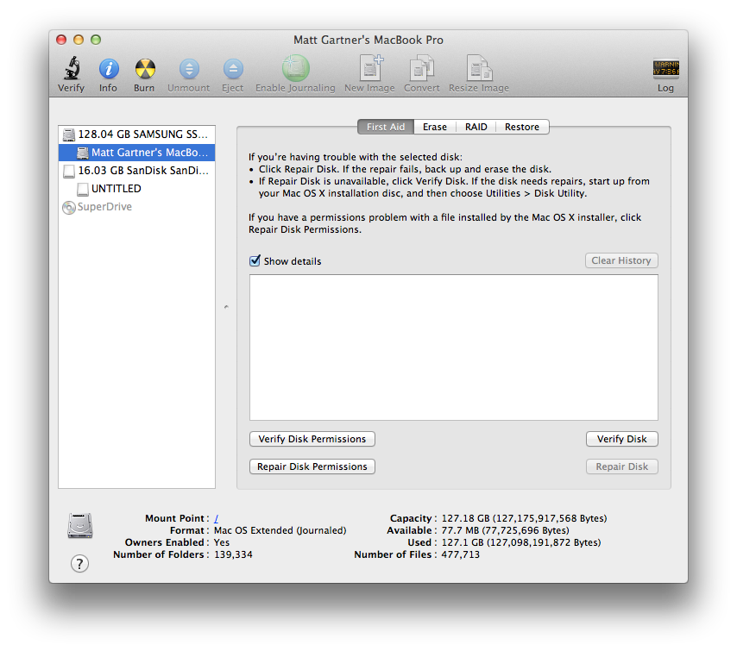Click the Capacity value 127.18 GB text
Image resolution: width=737 pixels, height=651 pixels.
tap(524, 518)
